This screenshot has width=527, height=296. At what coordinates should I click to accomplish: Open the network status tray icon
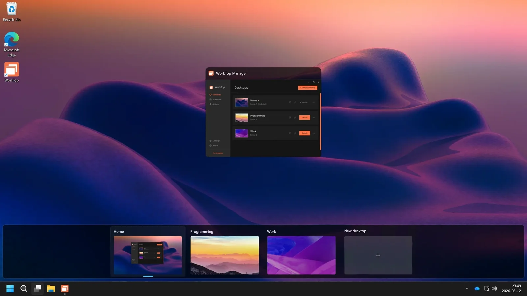486,289
